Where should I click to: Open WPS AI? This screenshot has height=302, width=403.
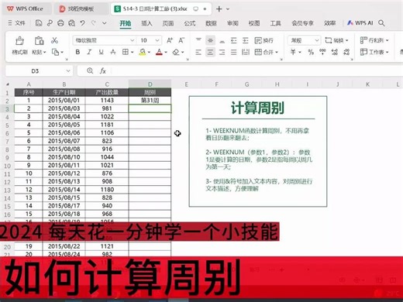tap(360, 23)
